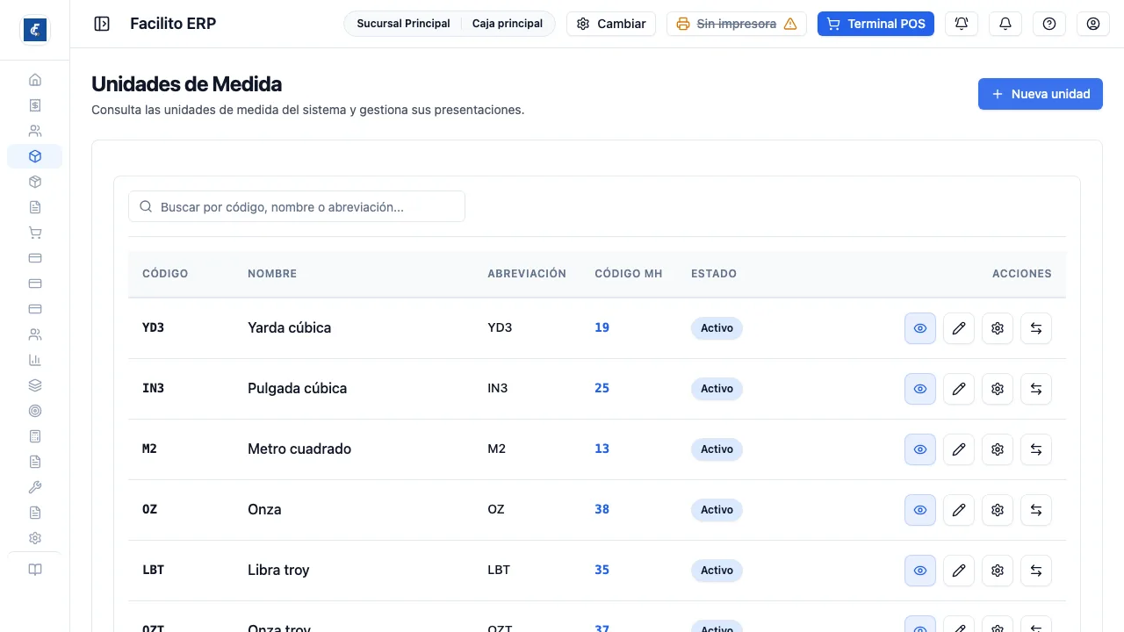
Task: Click the Facilito ERP logo
Action: point(35,30)
